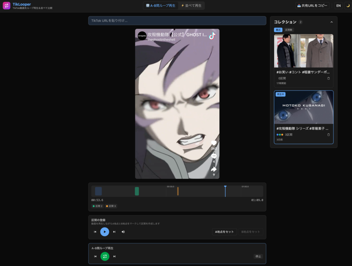Toggle the green A-B loop button
Image resolution: width=352 pixels, height=266 pixels.
coord(104,256)
